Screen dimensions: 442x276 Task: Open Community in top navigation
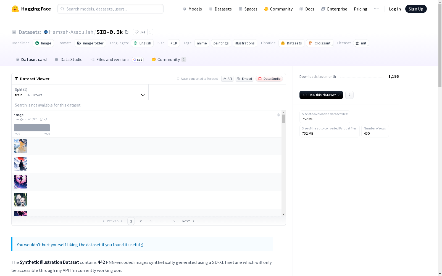[x=278, y=9]
